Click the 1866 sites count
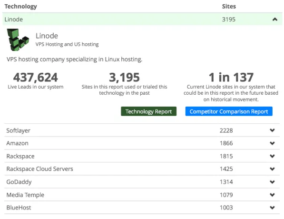The width and height of the screenshot is (284, 219). click(226, 143)
